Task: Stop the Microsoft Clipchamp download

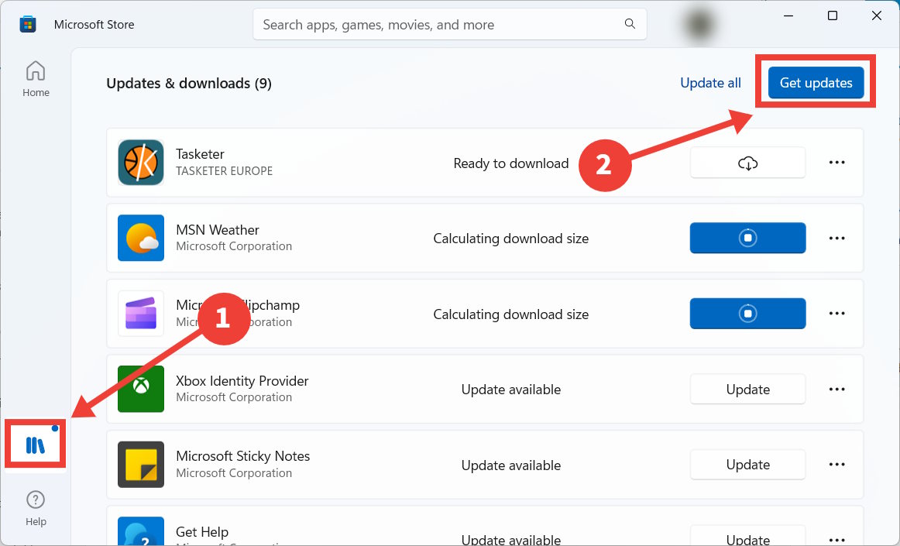Action: click(x=747, y=313)
